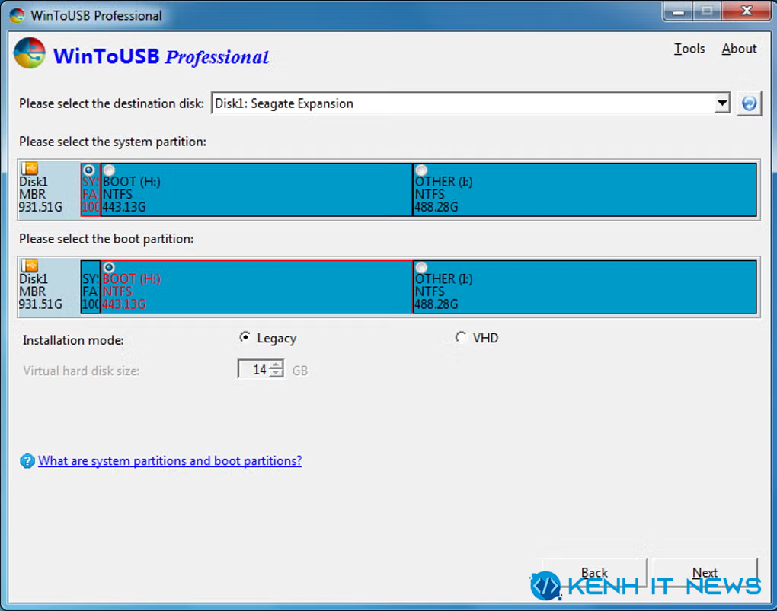Click the WinToUSB icon in the title bar

tap(17, 15)
